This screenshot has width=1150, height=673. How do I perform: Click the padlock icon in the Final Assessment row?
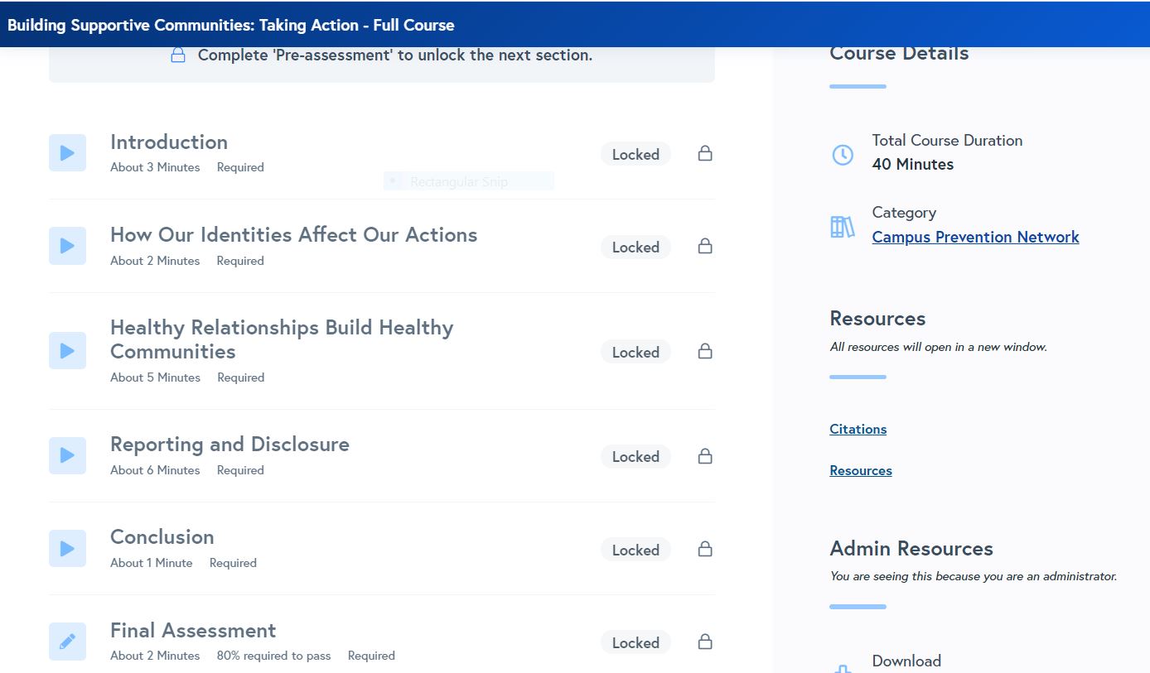[705, 642]
